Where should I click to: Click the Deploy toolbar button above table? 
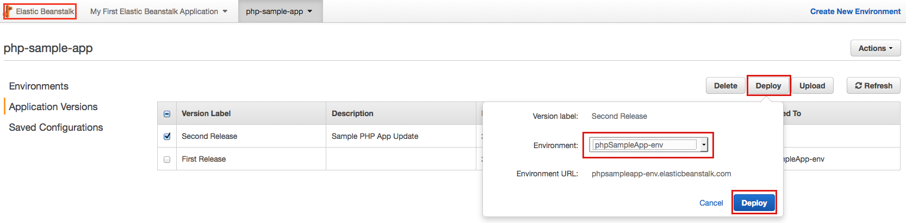click(x=768, y=86)
